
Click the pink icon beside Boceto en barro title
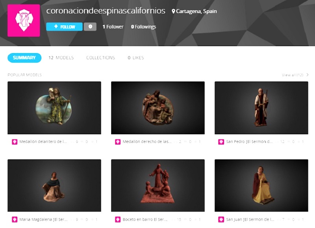[118, 219]
